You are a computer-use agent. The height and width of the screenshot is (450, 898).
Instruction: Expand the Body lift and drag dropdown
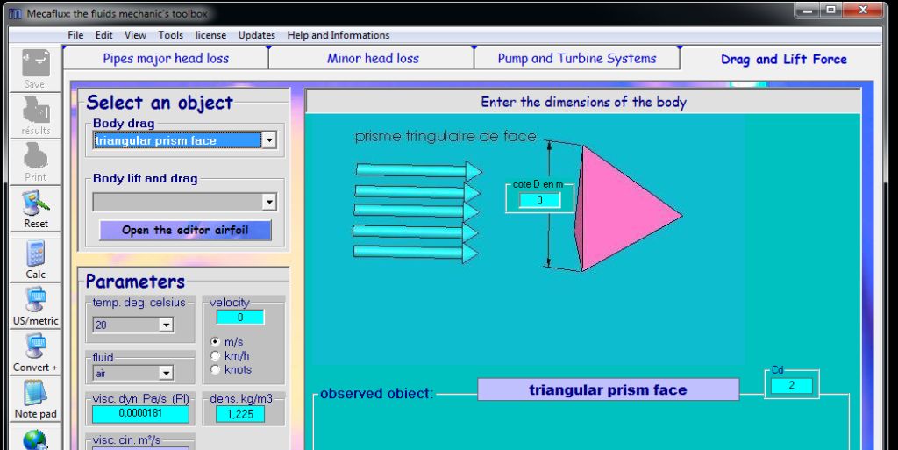(x=269, y=202)
